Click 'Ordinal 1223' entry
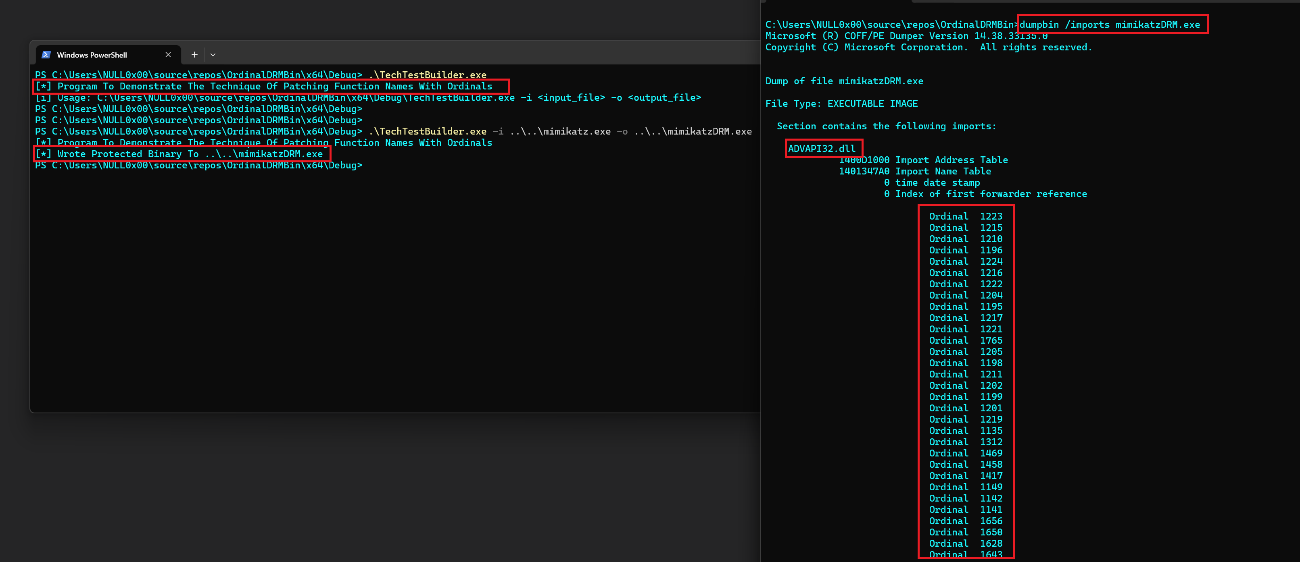The height and width of the screenshot is (562, 1300). [966, 216]
